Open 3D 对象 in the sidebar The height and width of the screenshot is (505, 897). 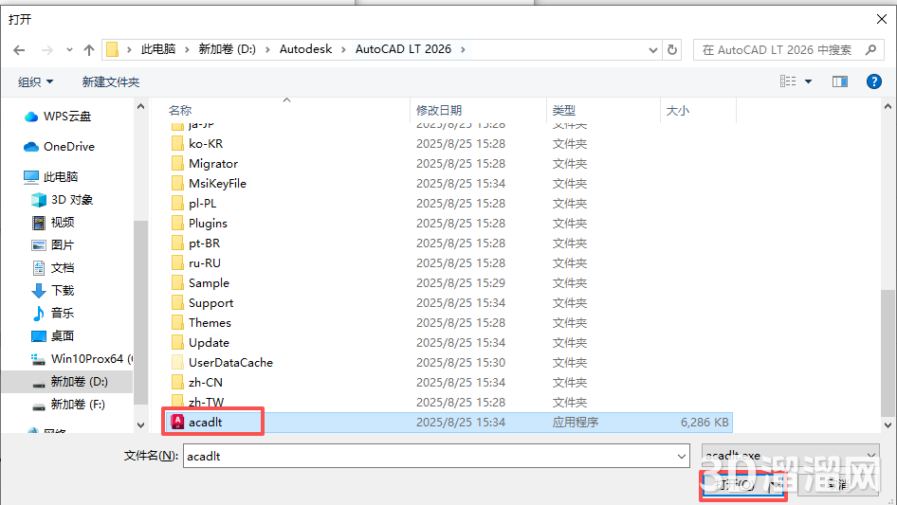coord(62,200)
